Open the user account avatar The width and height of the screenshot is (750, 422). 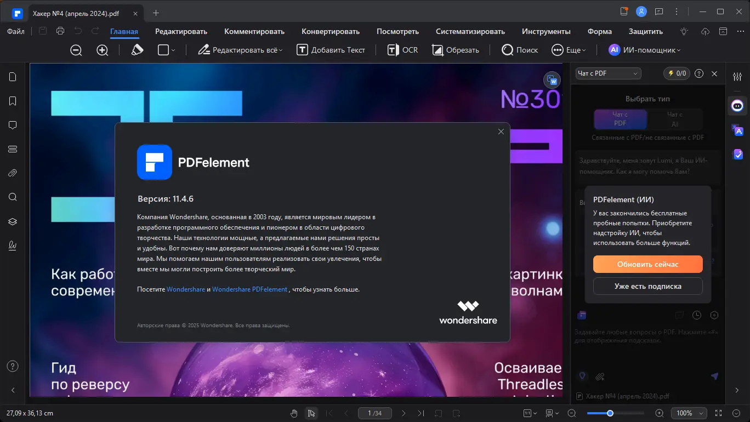pyautogui.click(x=641, y=12)
